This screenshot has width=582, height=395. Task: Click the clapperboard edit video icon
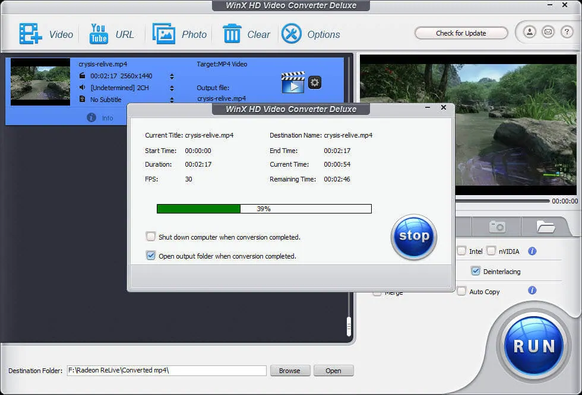[293, 82]
